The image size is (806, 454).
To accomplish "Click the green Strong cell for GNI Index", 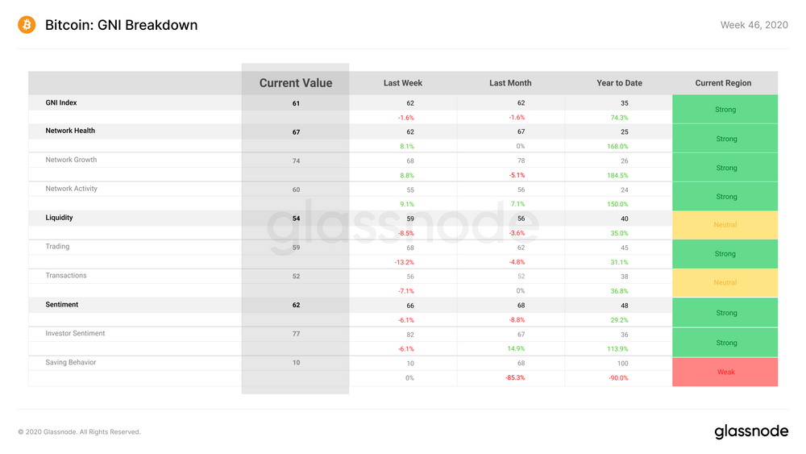I will click(x=725, y=109).
